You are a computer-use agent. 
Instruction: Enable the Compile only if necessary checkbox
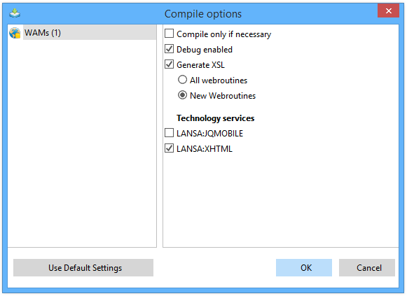tap(170, 34)
